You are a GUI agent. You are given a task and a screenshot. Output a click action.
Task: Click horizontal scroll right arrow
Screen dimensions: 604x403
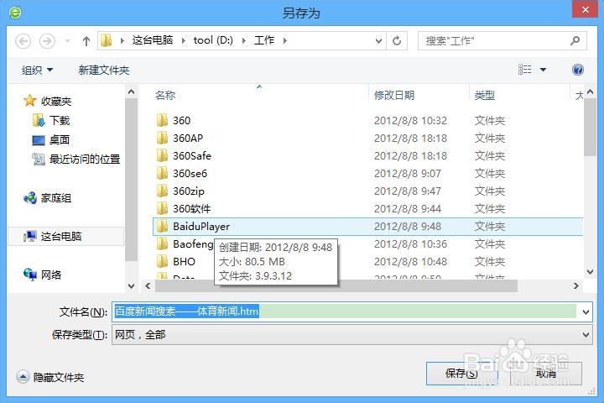coord(575,285)
